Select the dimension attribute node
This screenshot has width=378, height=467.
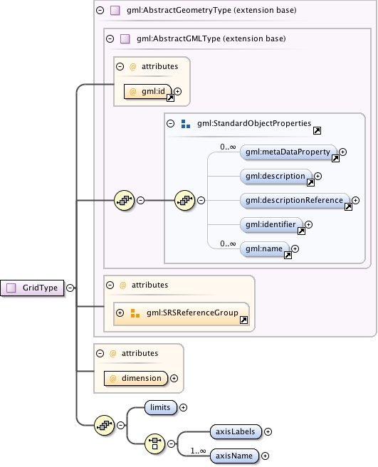pos(136,378)
